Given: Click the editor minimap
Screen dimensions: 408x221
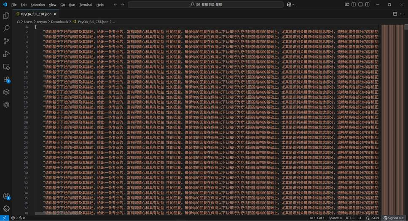Looking at the screenshot, I should click(x=392, y=119).
